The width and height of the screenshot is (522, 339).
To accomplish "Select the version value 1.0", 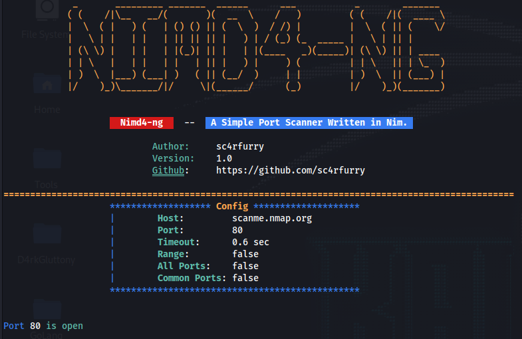I will (x=224, y=158).
